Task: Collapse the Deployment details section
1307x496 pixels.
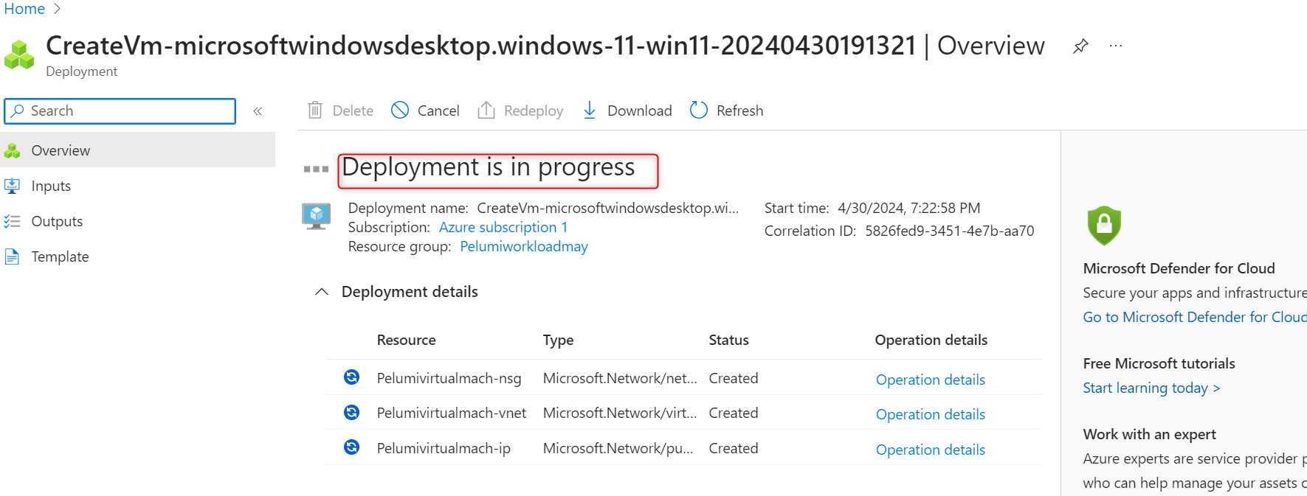Action: click(x=322, y=292)
